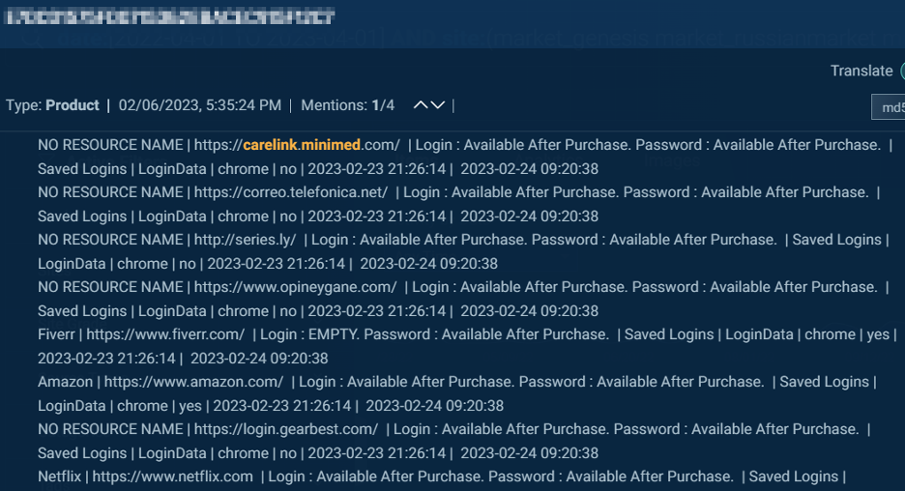
Task: Click the Fiverr URL https://www.fiverr.com/
Action: point(165,334)
